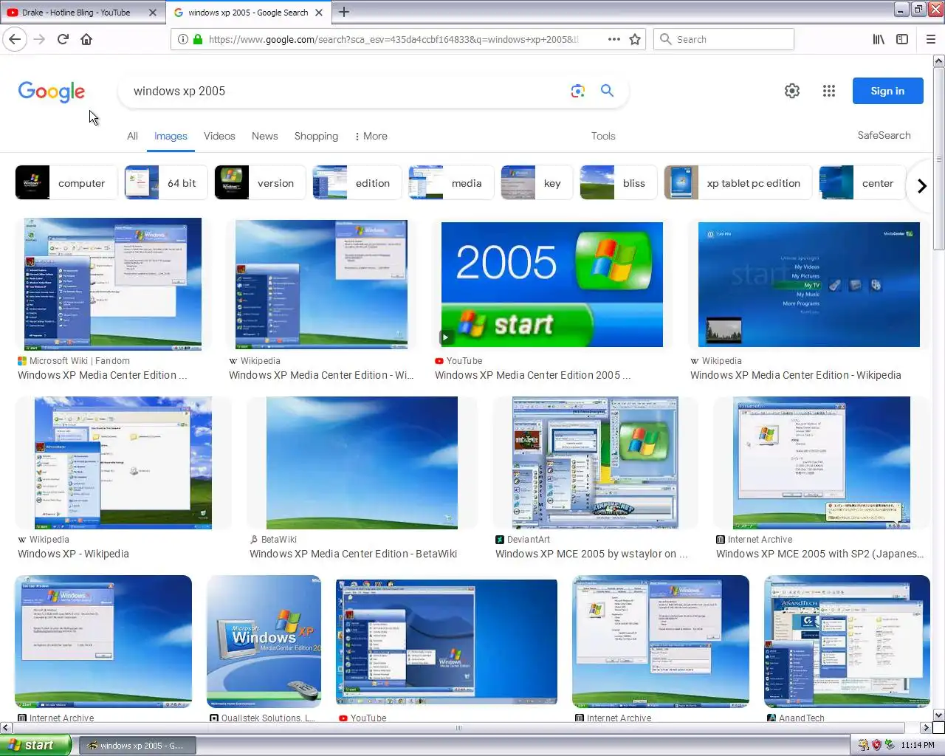The width and height of the screenshot is (945, 756).
Task: Filter images by version chip
Action: 260,183
